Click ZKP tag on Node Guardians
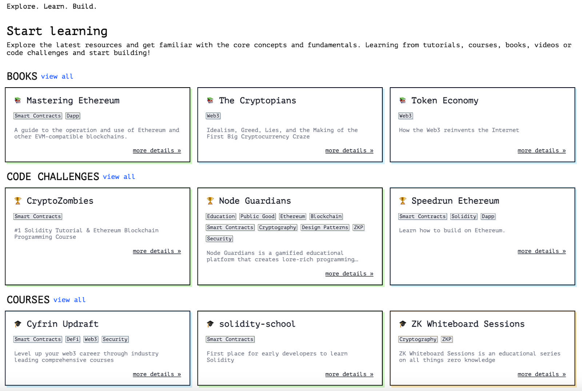 pyautogui.click(x=359, y=227)
